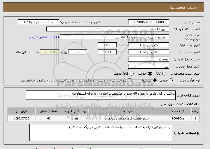Select the کالا/خدمت radio button
The image size is (210, 149).
pyautogui.click(x=132, y=74)
